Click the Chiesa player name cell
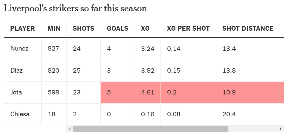 [20, 114]
